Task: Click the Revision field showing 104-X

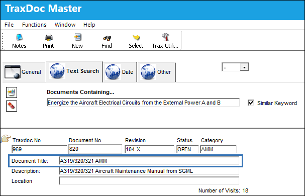Action: 149,149
